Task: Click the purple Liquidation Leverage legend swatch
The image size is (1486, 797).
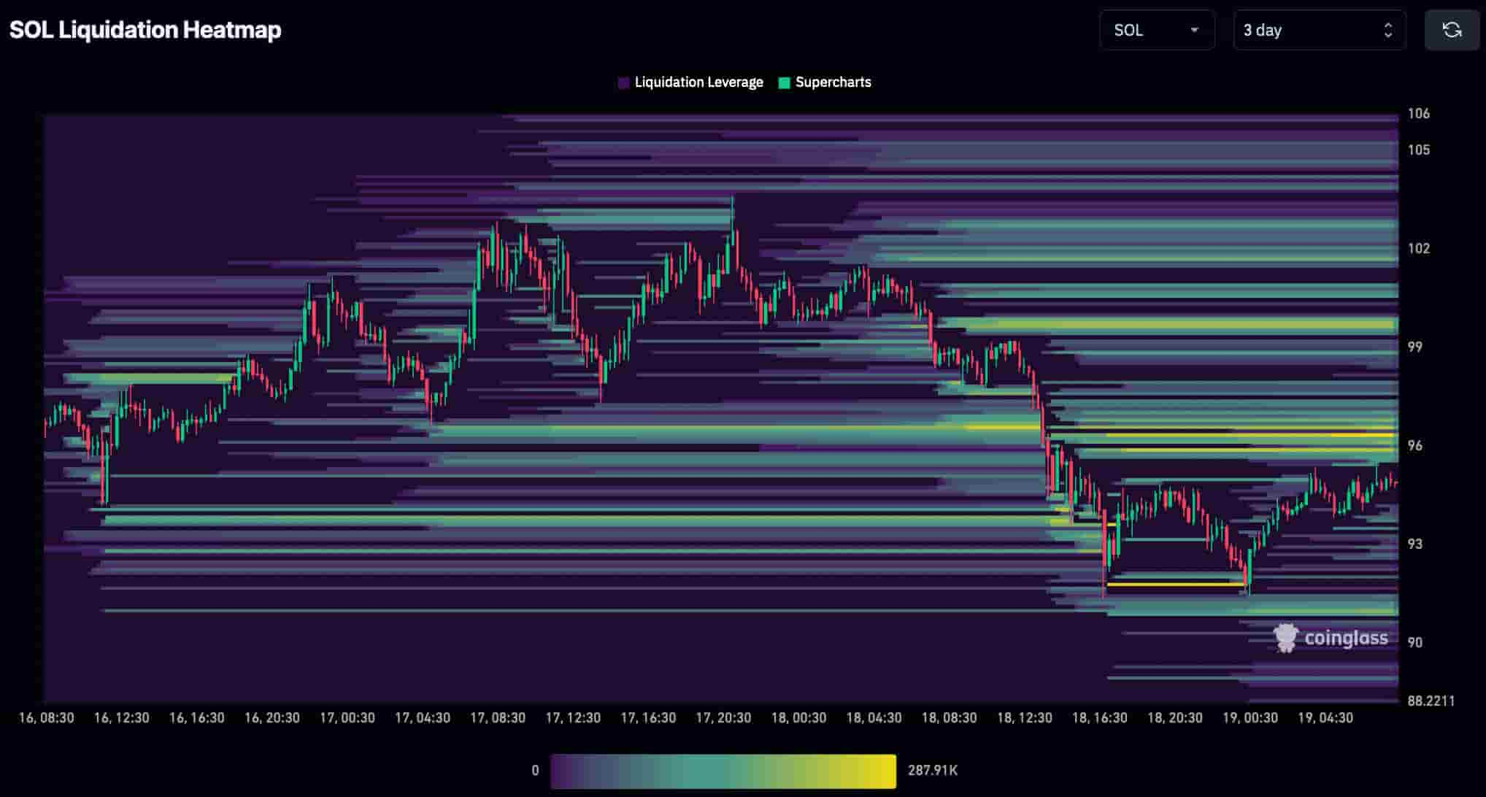Action: (x=623, y=82)
